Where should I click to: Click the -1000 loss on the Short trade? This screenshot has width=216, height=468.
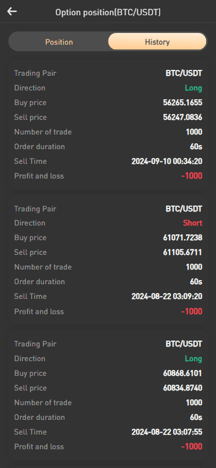192,312
